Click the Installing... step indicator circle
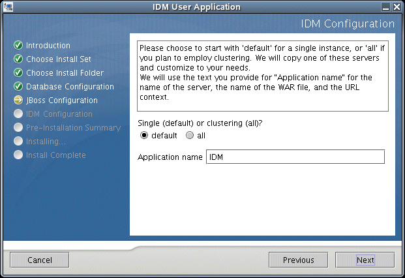 click(x=18, y=142)
